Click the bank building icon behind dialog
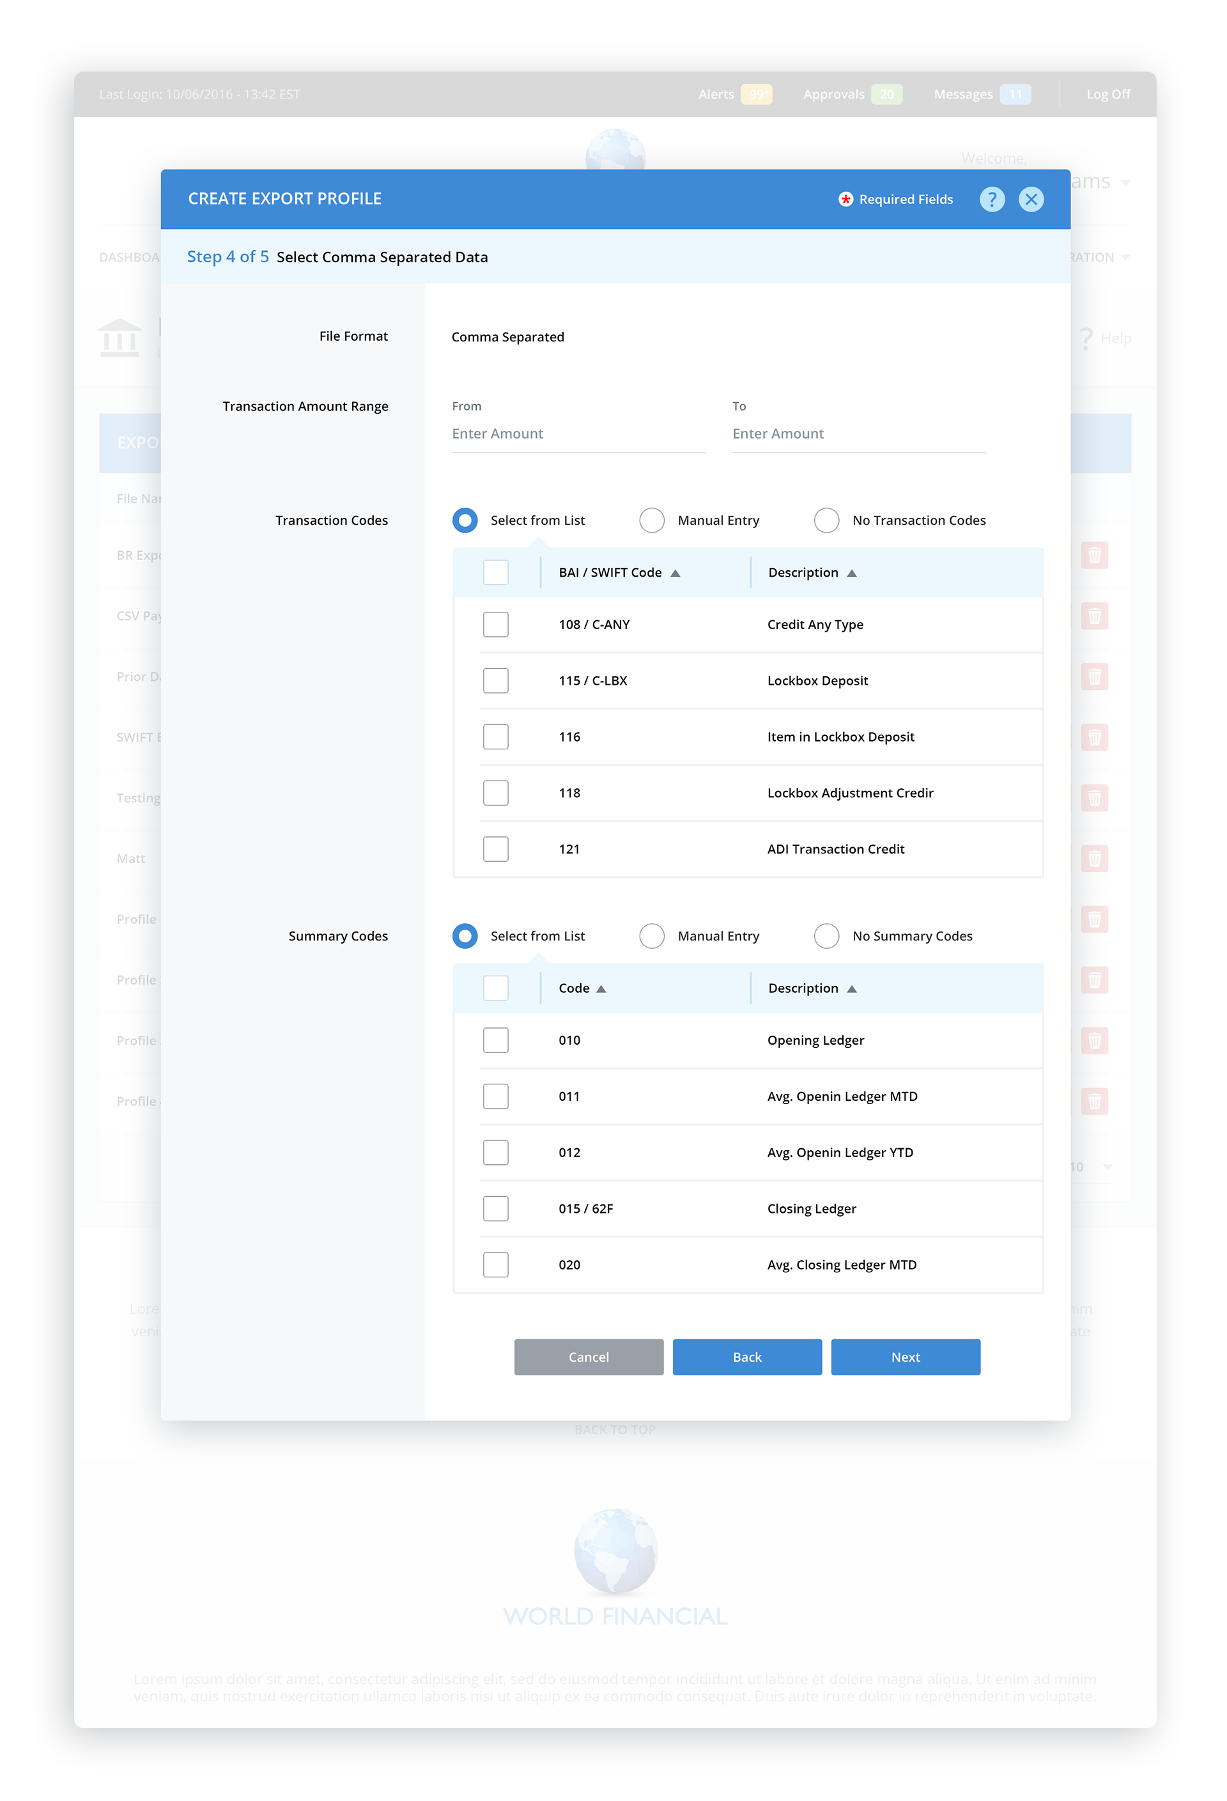This screenshot has height=1801, width=1227. (x=120, y=338)
